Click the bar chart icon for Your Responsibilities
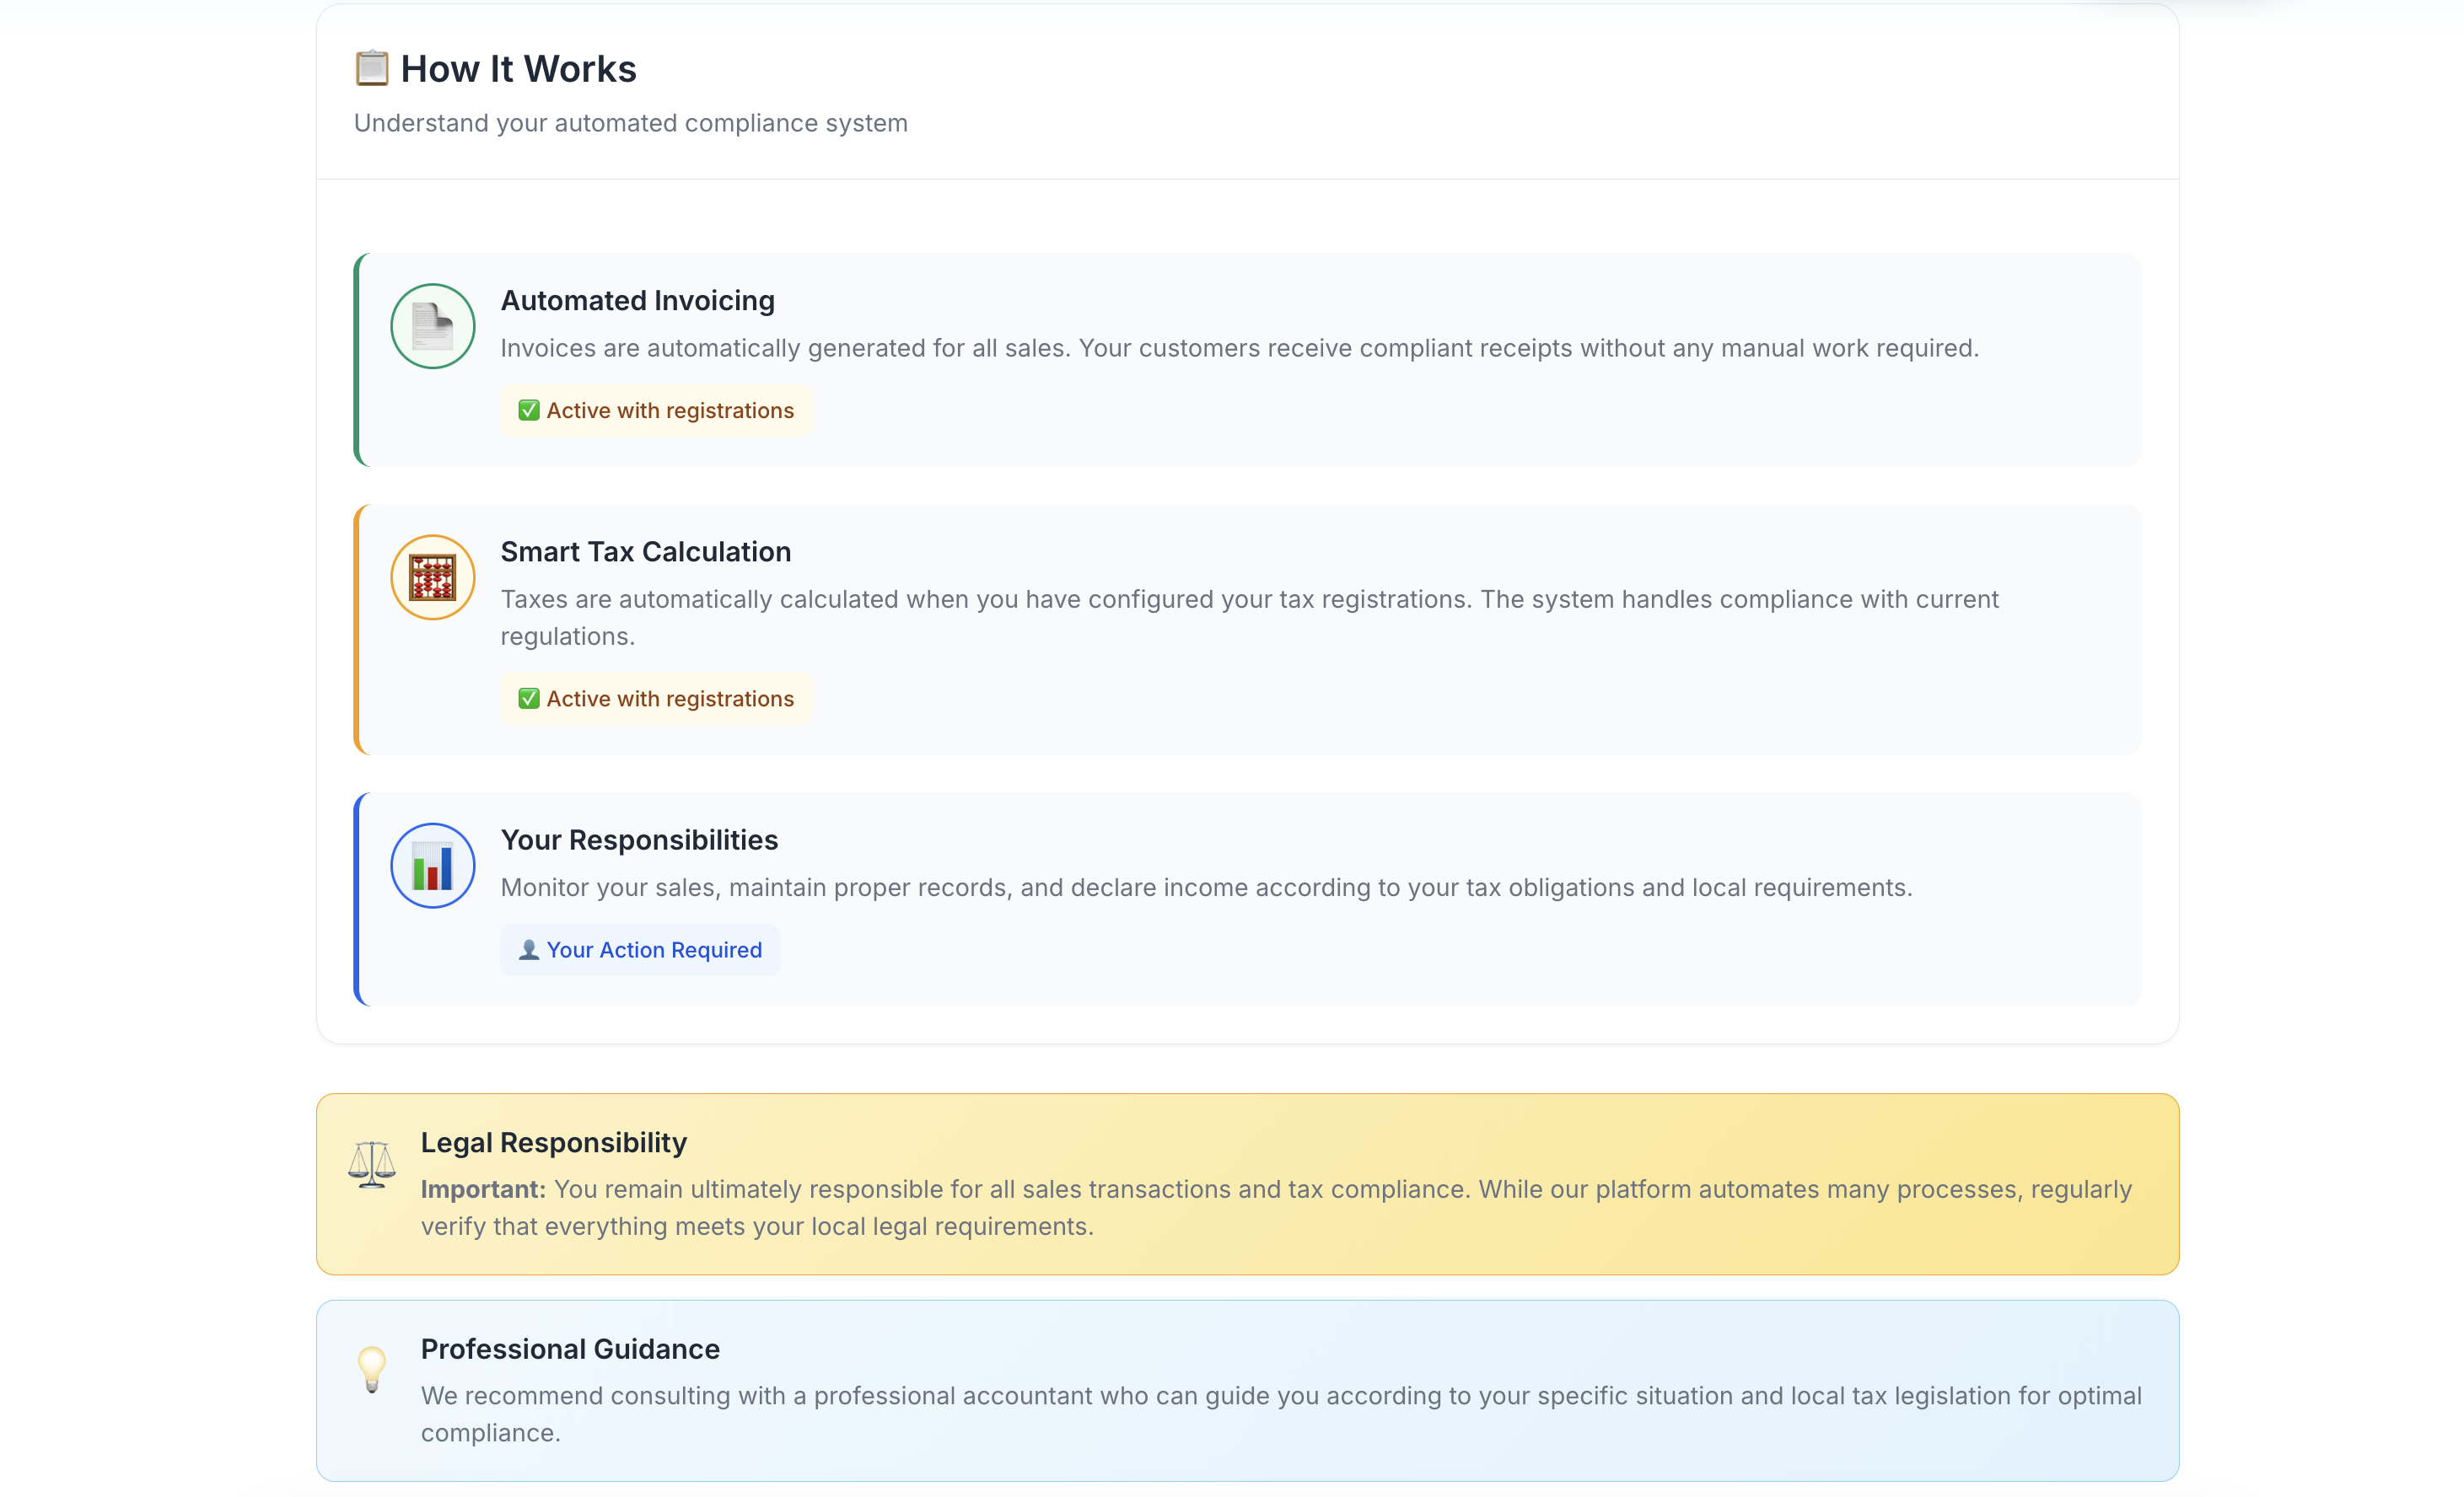The image size is (2464, 1497). 431,866
